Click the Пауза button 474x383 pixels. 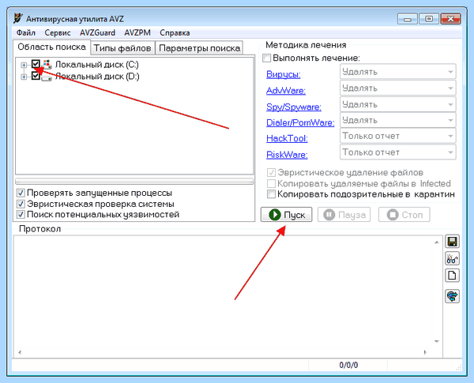click(x=344, y=215)
